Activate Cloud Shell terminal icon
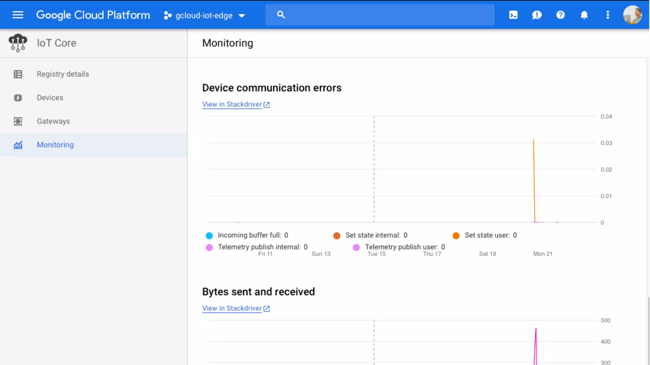The height and width of the screenshot is (365, 650). coord(513,15)
